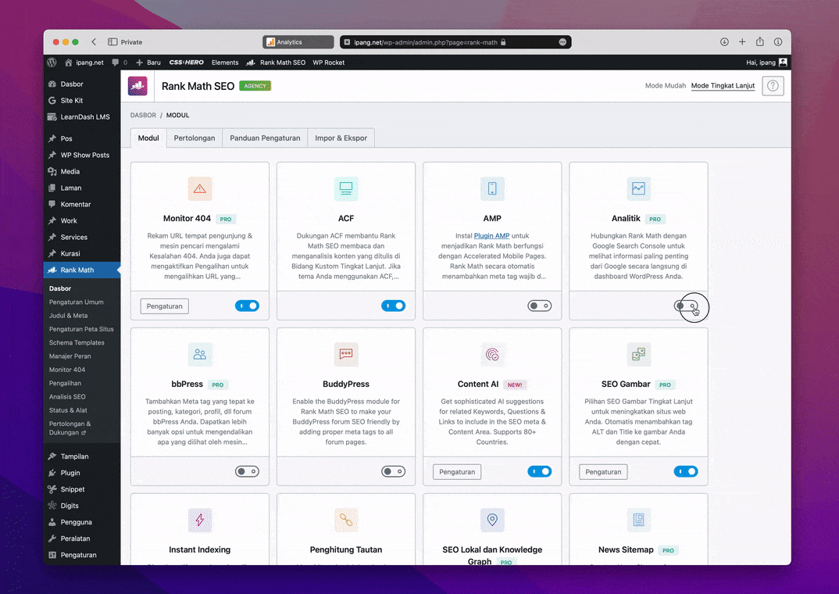The width and height of the screenshot is (839, 594).
Task: Open a new tab with plus icon
Action: pyautogui.click(x=742, y=42)
